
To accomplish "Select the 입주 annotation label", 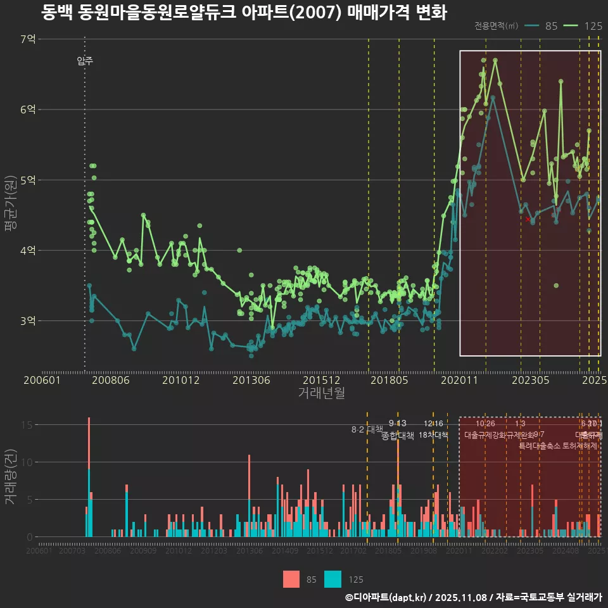I will tap(85, 61).
